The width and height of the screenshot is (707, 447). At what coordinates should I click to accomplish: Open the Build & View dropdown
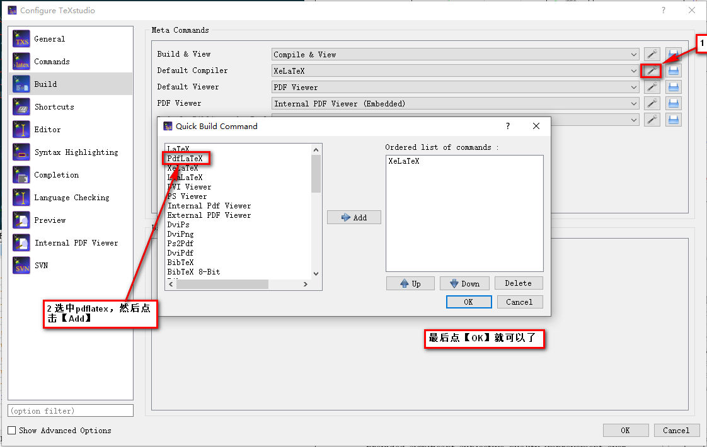633,54
